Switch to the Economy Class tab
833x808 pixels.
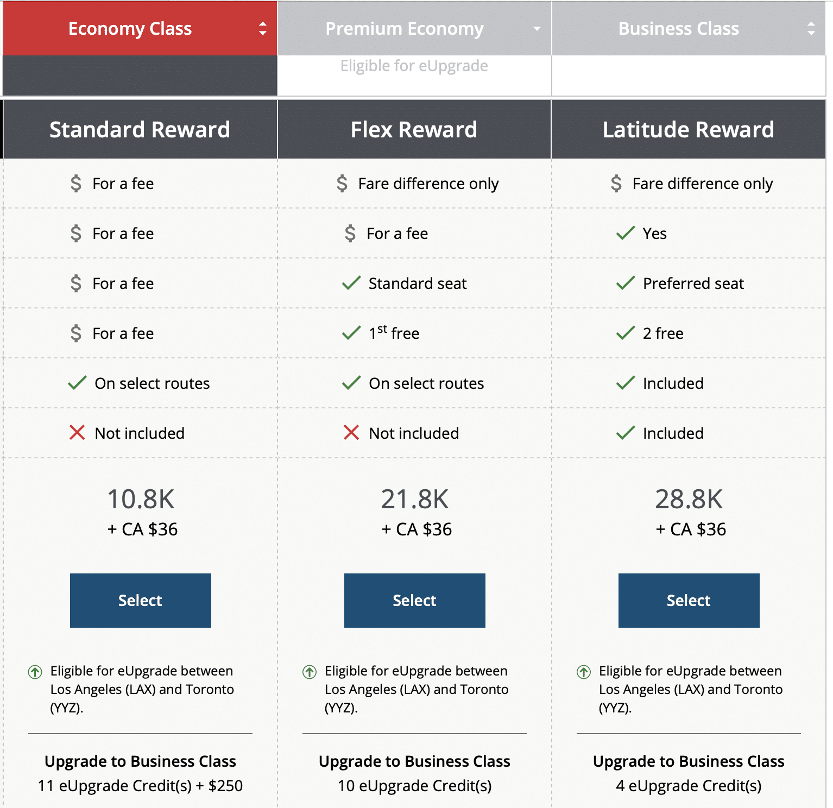click(x=130, y=28)
